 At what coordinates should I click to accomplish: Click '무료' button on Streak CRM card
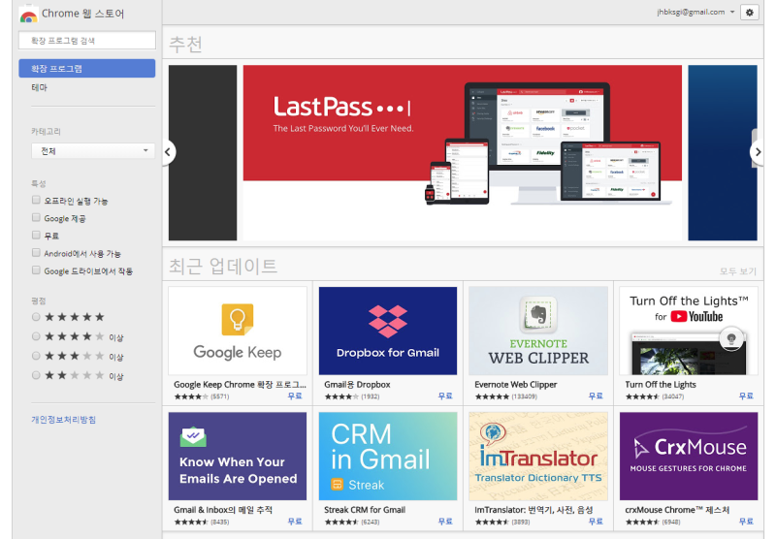(445, 522)
